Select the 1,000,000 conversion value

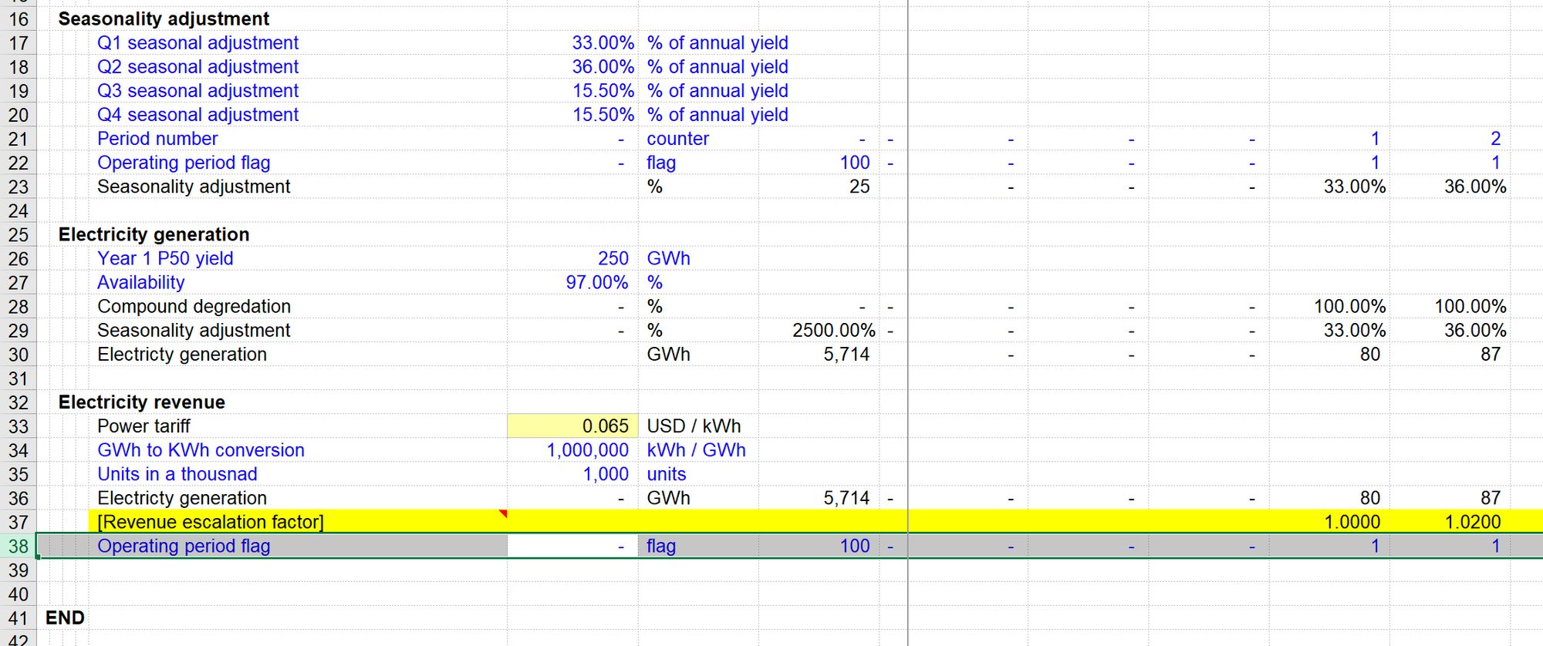[x=587, y=450]
